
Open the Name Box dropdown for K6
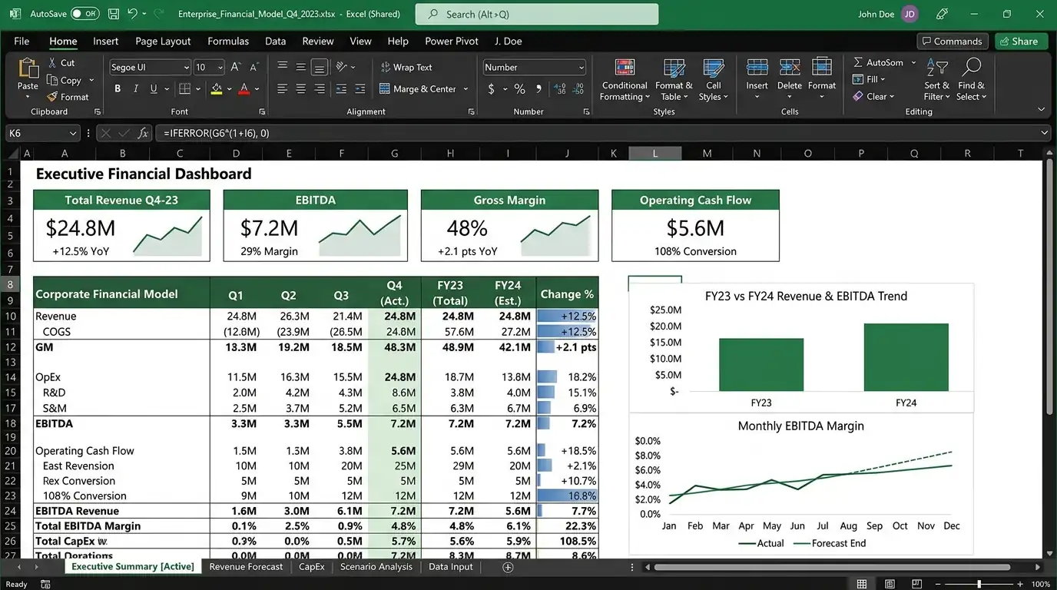click(73, 133)
